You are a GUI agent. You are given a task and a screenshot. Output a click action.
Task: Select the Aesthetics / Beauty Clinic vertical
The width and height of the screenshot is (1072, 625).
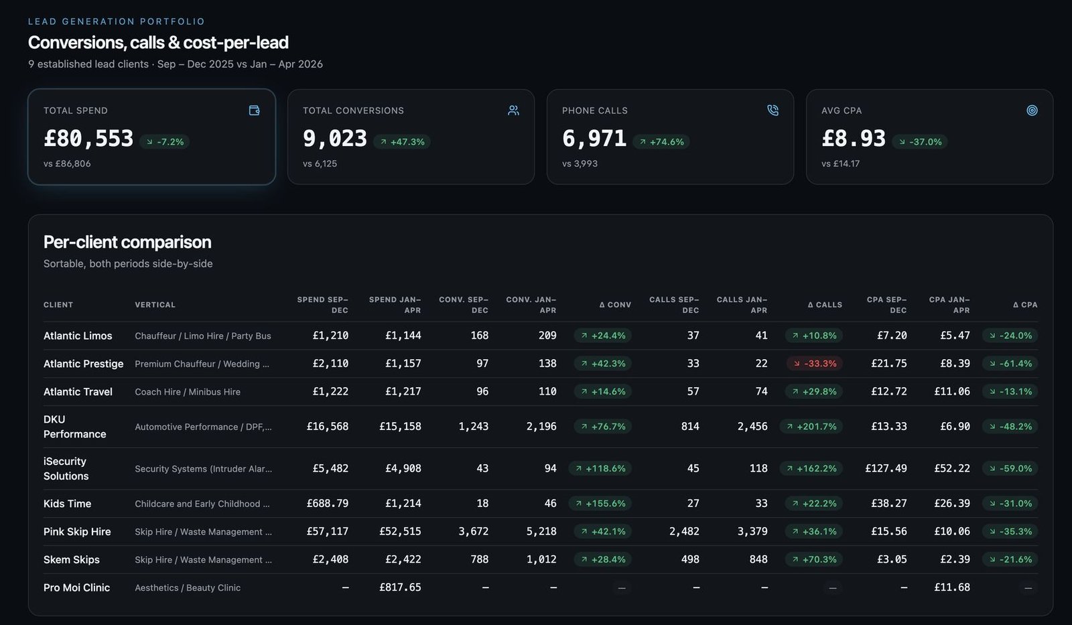click(188, 587)
